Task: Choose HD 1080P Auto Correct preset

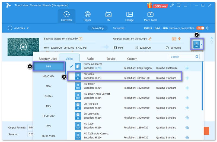Action: point(133,96)
